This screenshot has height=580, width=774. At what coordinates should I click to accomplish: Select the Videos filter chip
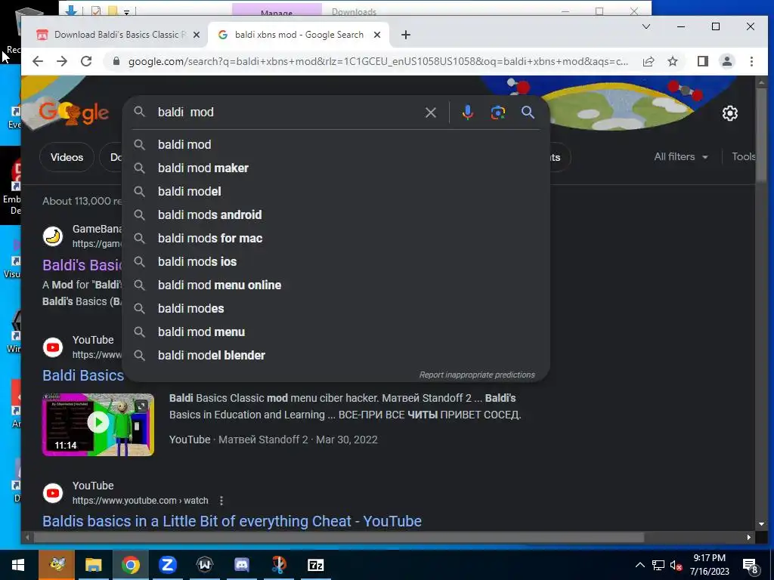67,157
